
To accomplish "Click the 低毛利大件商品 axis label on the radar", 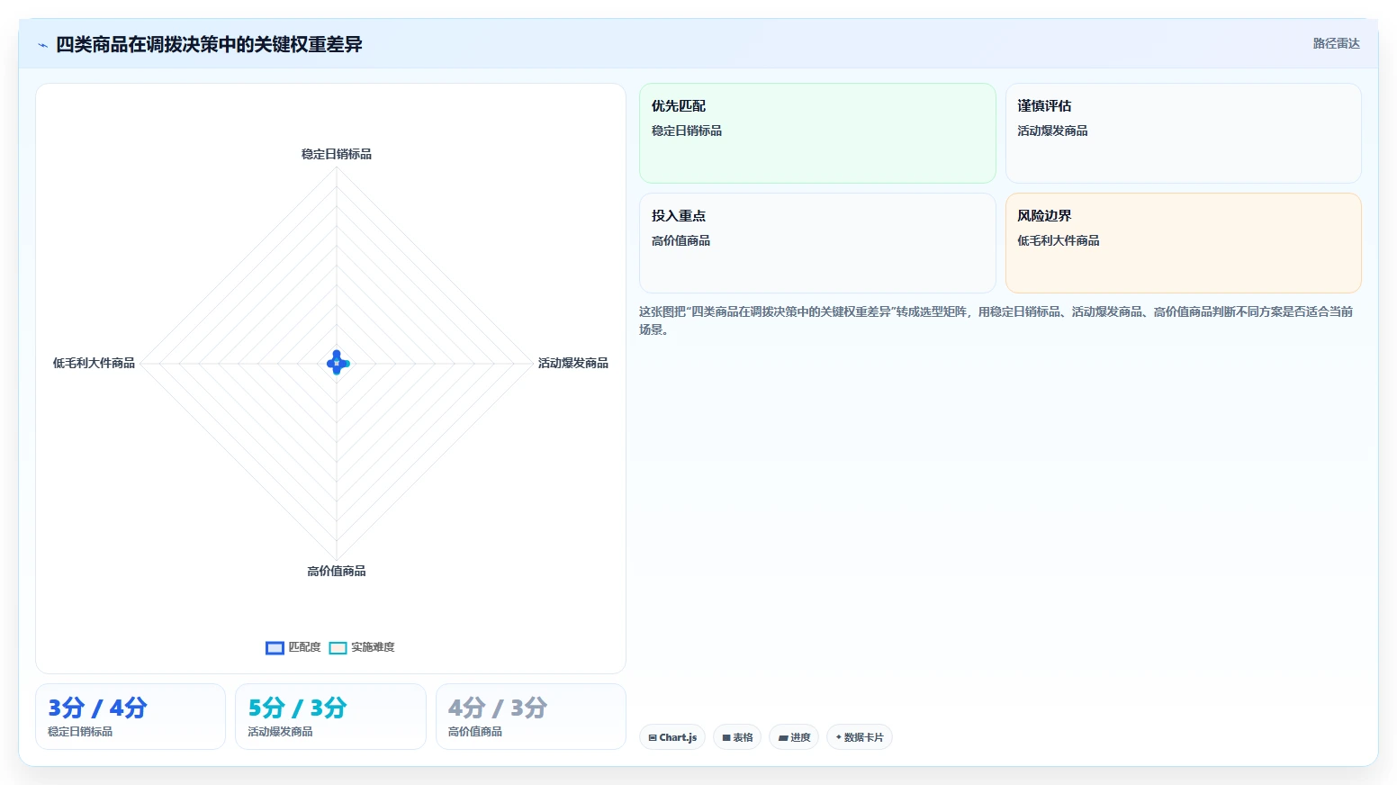I will (94, 363).
